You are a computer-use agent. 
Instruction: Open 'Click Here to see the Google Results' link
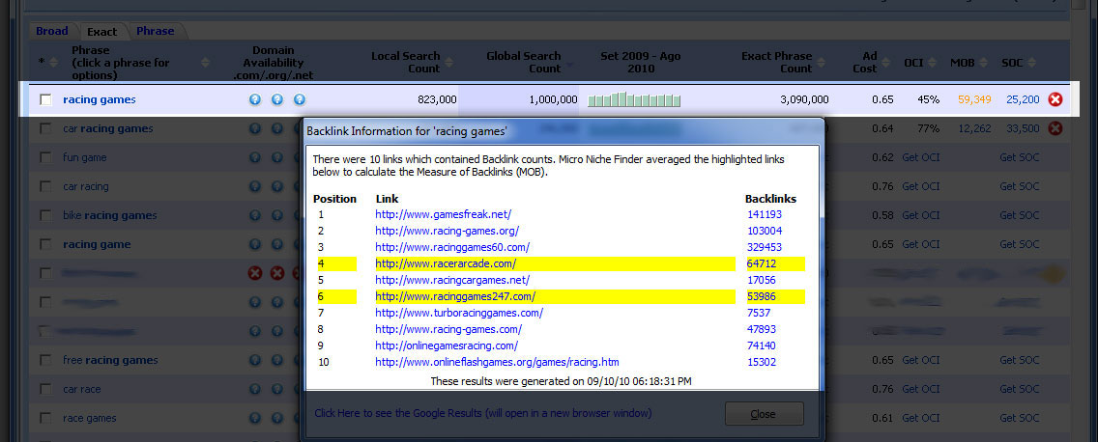click(x=482, y=413)
